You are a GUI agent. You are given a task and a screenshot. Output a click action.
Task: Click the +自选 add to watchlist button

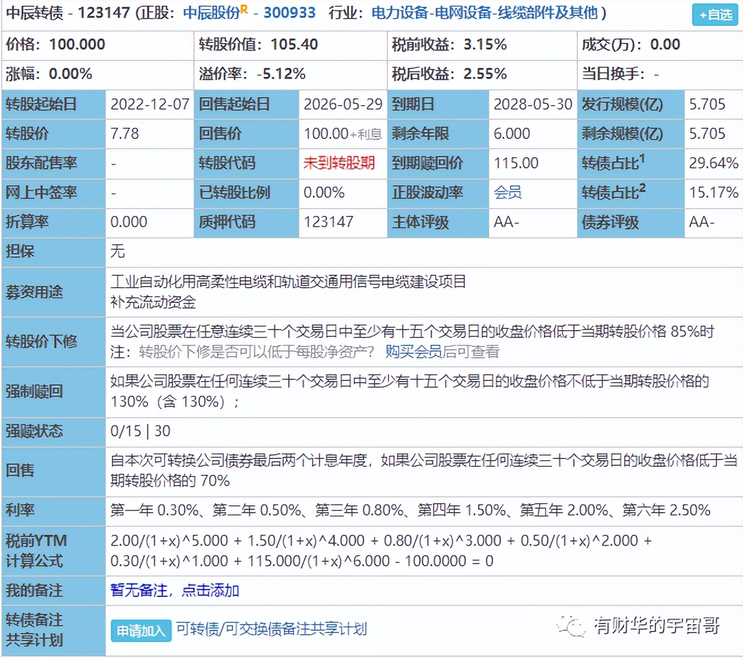[x=714, y=15]
